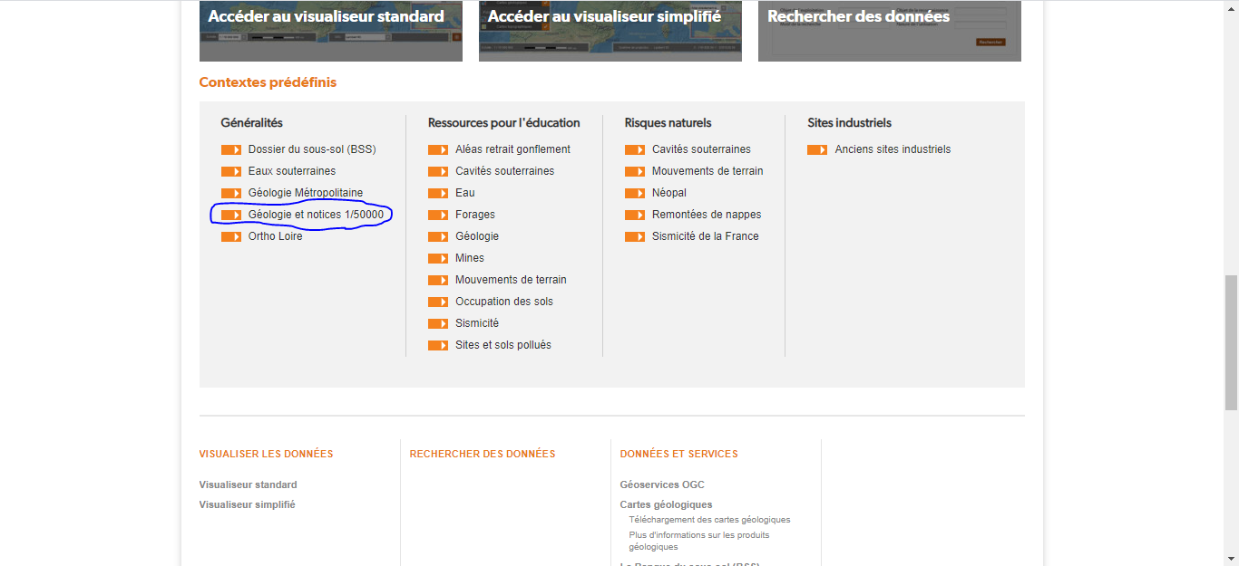Open Téléchargement des cartes géologiques link

(709, 520)
